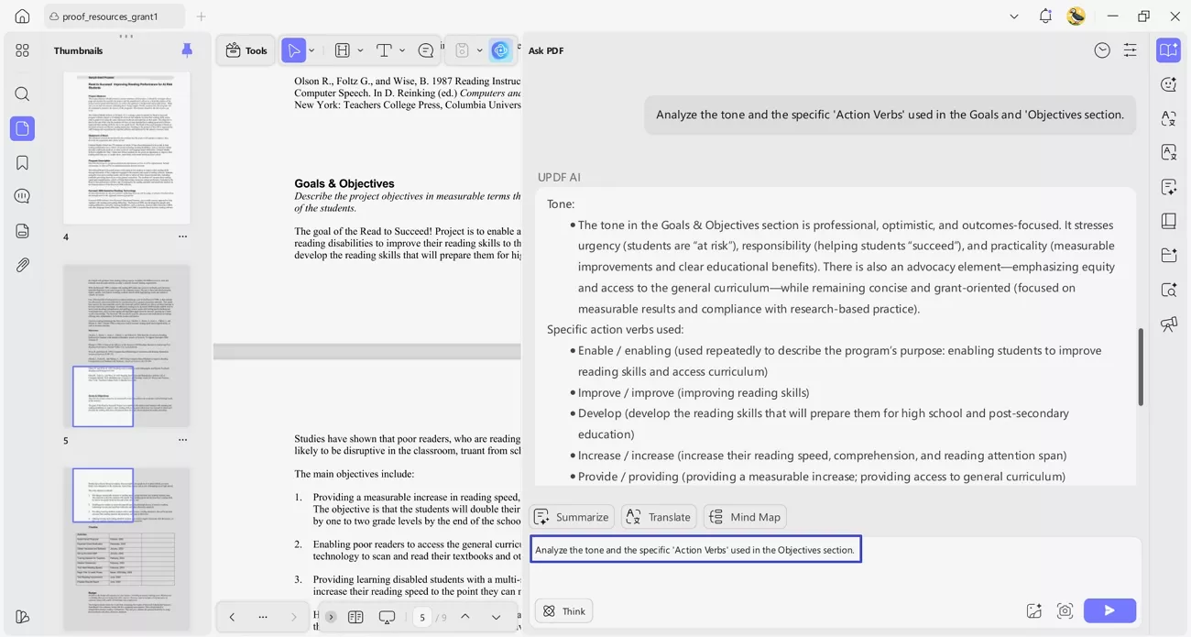Go to the home screen icon

point(22,16)
